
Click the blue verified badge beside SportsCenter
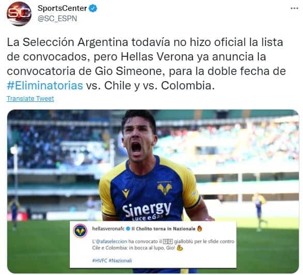(x=93, y=8)
